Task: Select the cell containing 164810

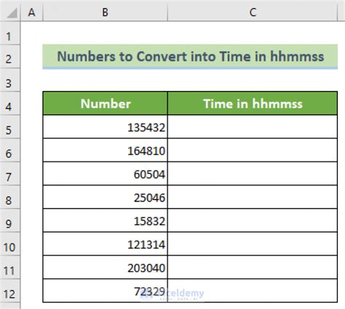Action: click(105, 151)
